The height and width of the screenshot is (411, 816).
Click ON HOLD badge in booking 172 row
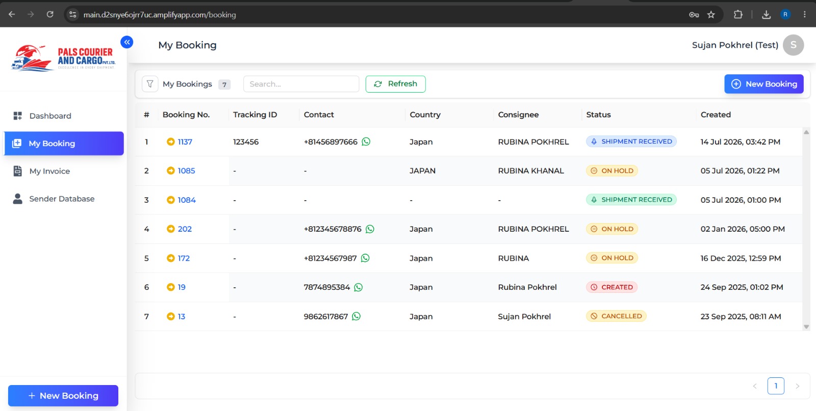point(612,258)
